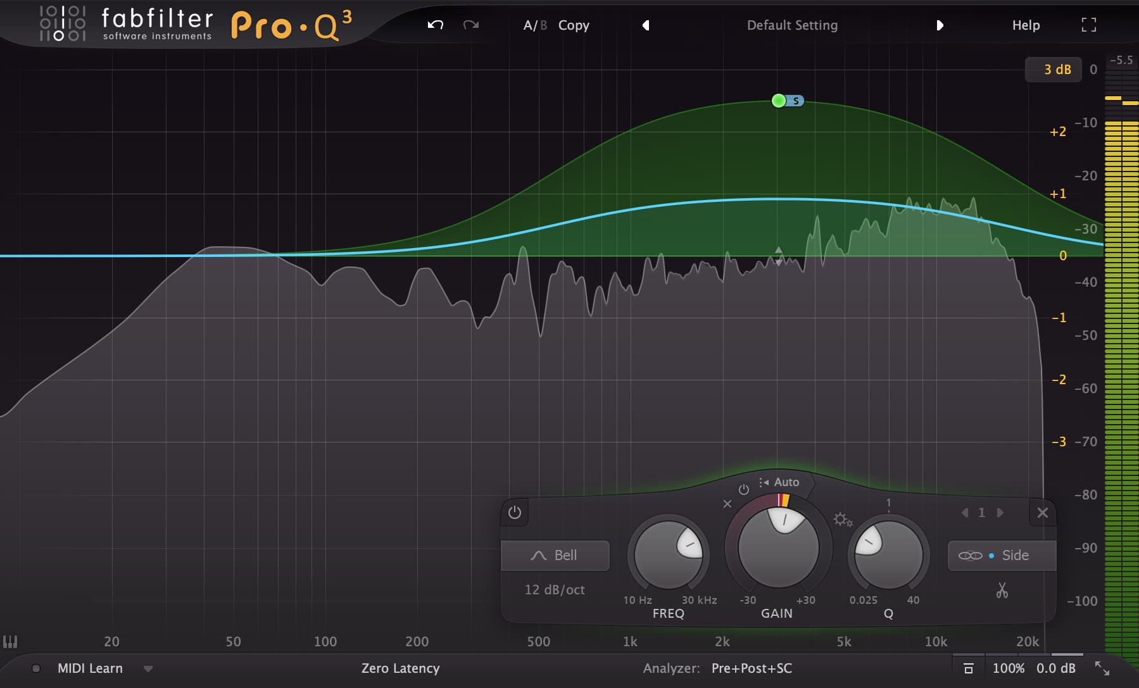The width and height of the screenshot is (1139, 688).
Task: Click the Q knob
Action: (x=888, y=555)
